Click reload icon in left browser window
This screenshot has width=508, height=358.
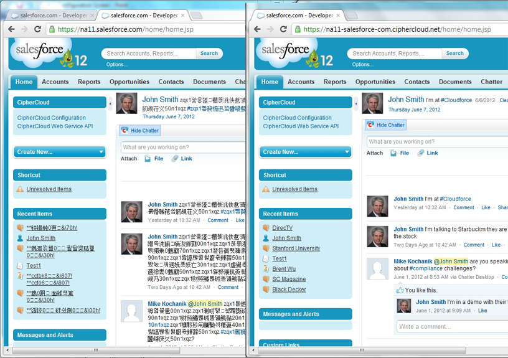(37, 29)
